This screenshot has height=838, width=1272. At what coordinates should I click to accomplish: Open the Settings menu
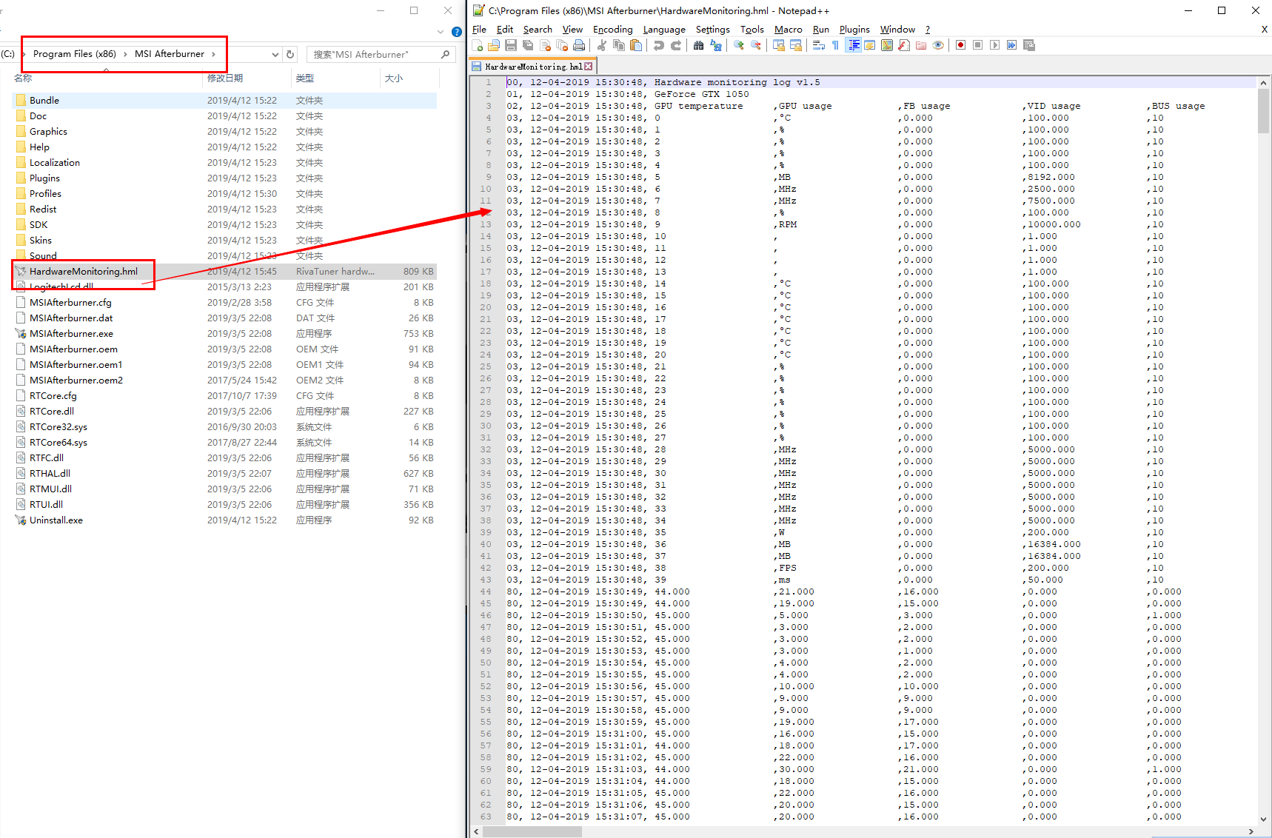[713, 30]
